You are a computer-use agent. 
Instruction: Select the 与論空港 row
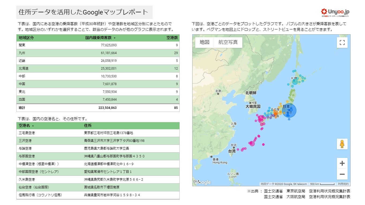pos(98,149)
